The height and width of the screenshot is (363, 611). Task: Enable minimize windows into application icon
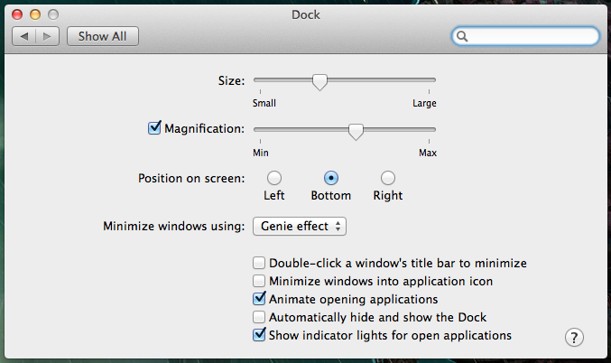(x=259, y=281)
